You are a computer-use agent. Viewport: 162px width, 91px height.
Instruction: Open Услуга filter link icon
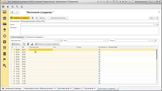155,41
